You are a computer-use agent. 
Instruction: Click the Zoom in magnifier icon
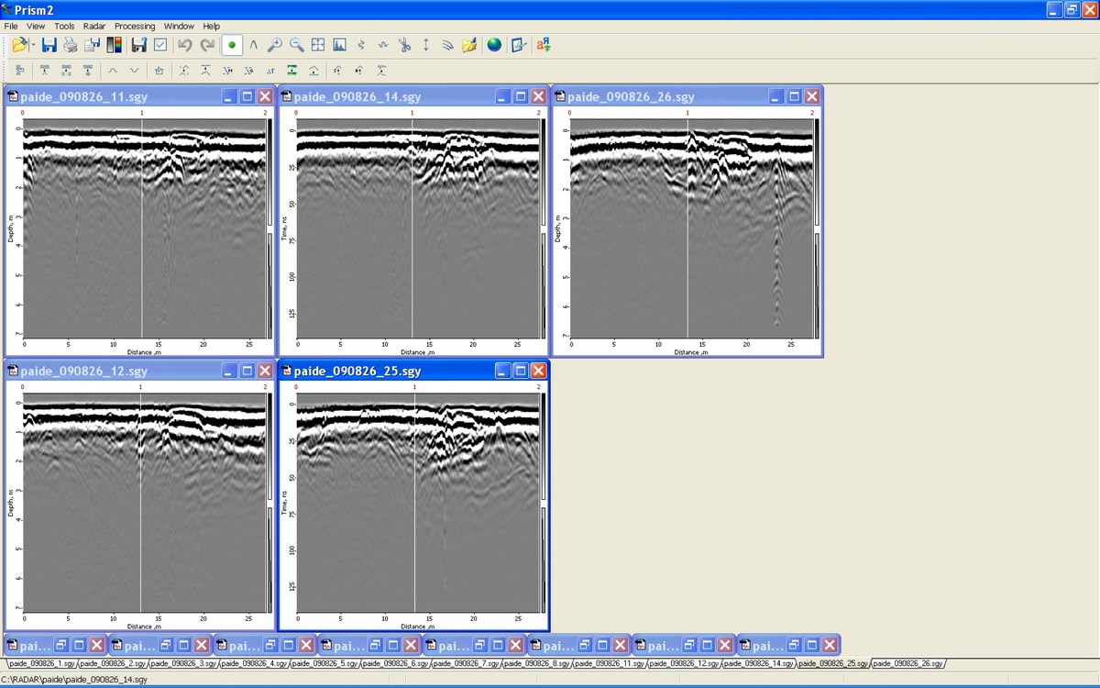275,45
